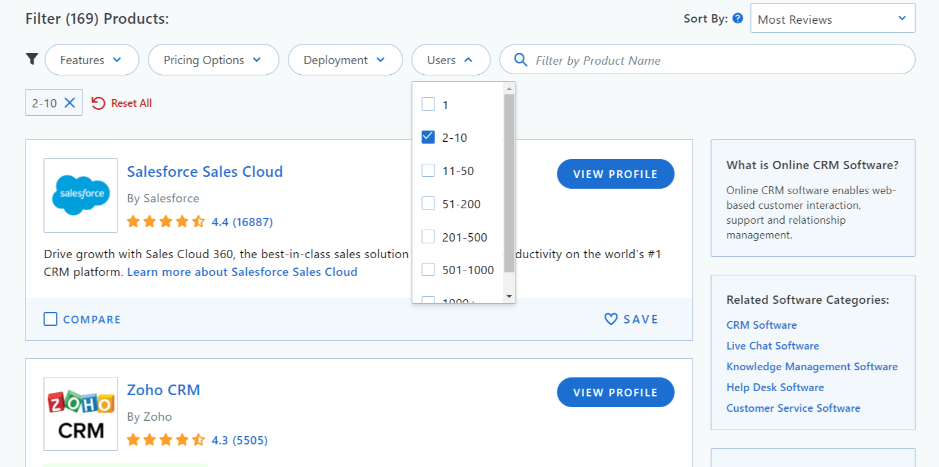939x467 pixels.
Task: Click the Zoho CRM logo thumbnail
Action: point(81,414)
